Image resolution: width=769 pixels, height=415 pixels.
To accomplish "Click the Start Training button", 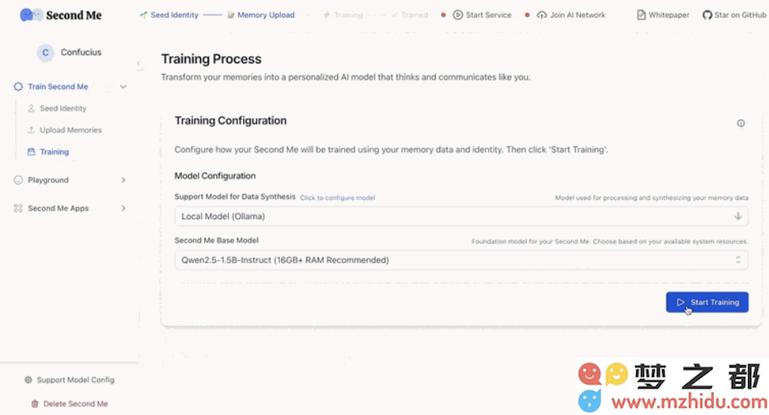I will (707, 302).
